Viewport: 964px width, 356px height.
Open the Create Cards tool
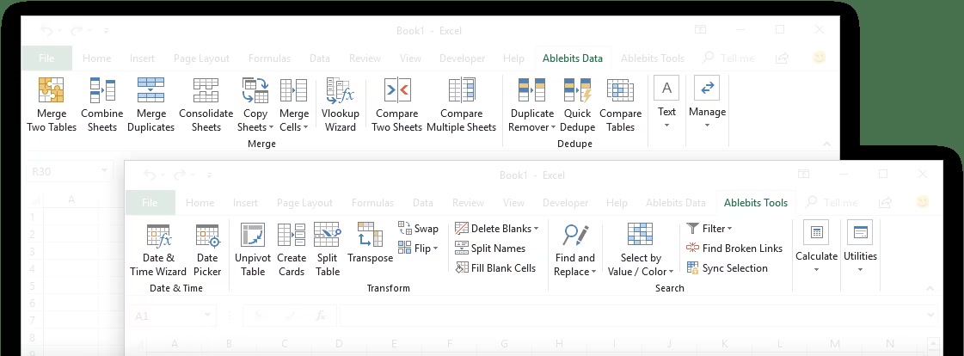[x=292, y=236]
